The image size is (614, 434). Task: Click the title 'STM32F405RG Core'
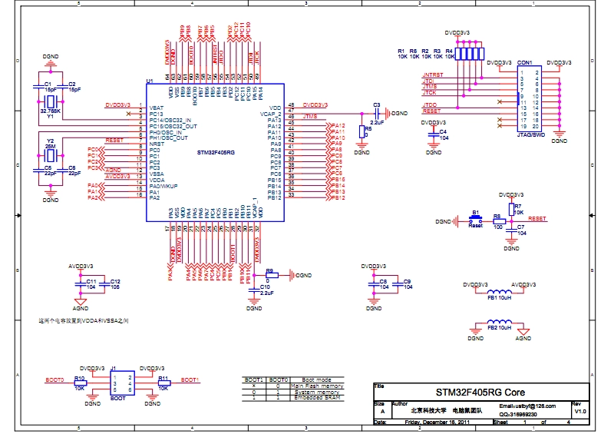pyautogui.click(x=480, y=393)
